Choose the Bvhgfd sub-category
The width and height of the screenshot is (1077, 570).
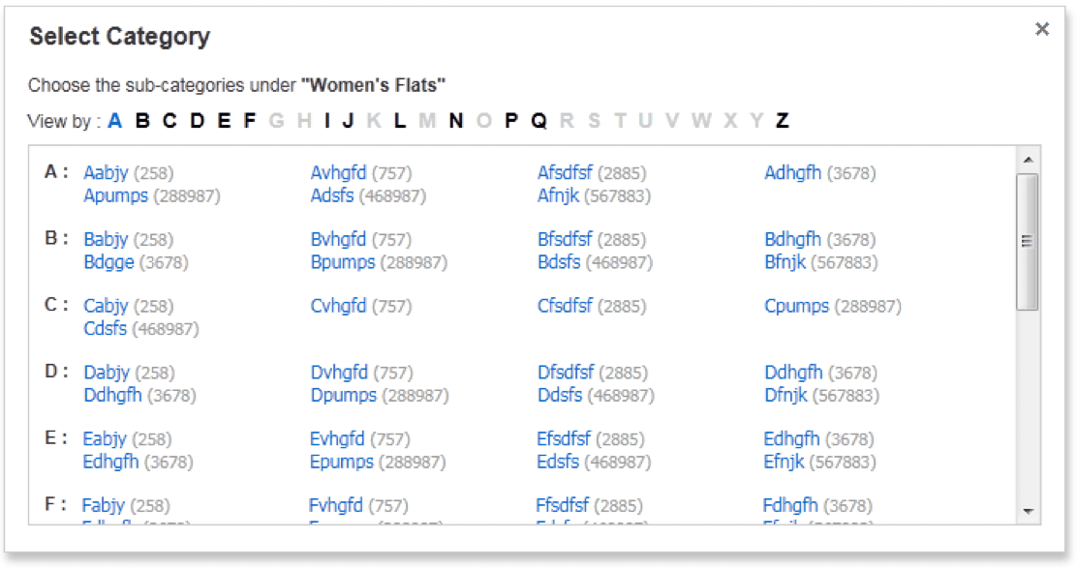point(338,239)
